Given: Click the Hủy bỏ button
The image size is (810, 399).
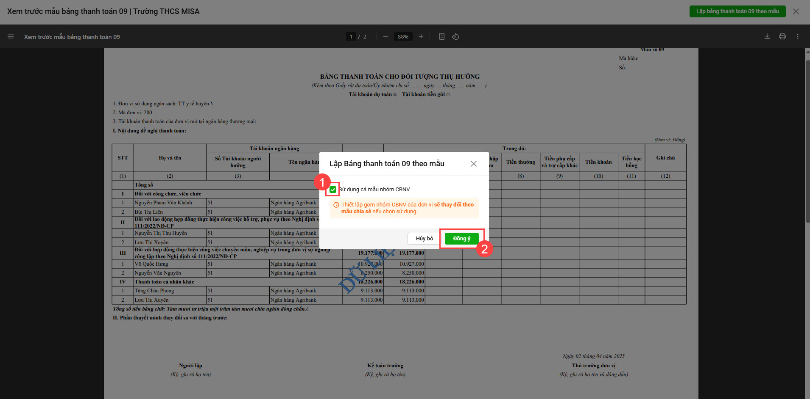Looking at the screenshot, I should 424,239.
